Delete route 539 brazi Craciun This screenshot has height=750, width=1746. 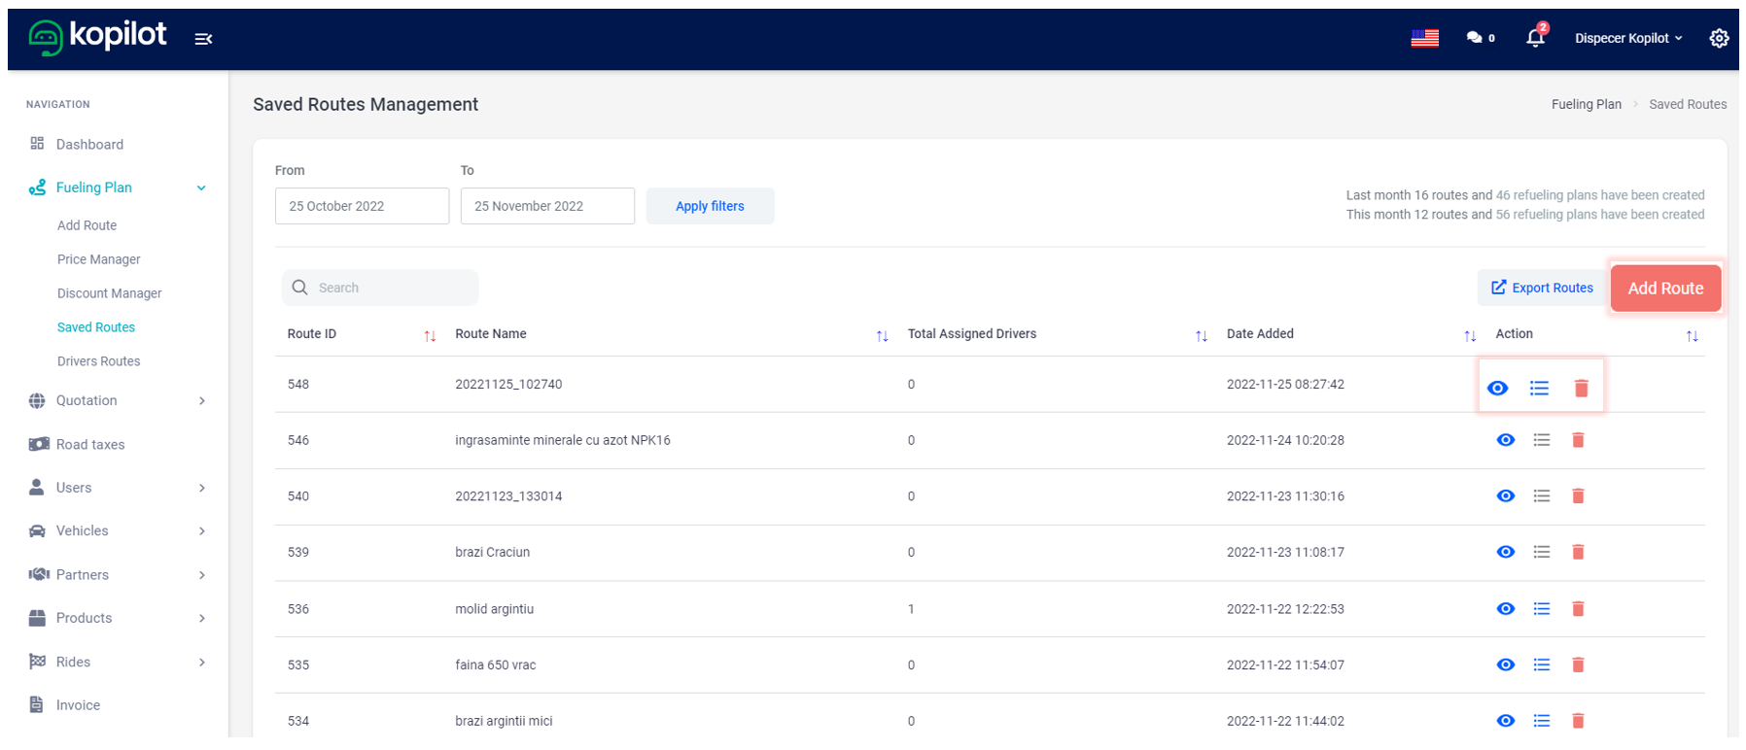click(1578, 552)
